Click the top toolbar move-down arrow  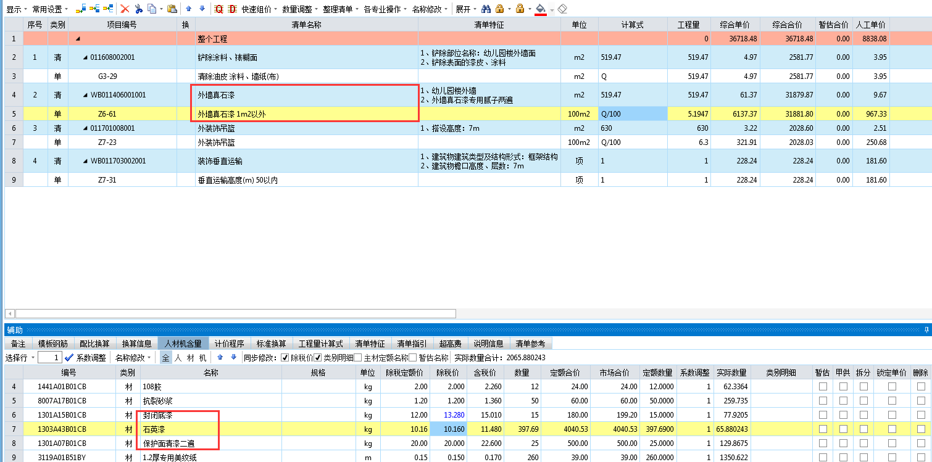click(x=202, y=9)
